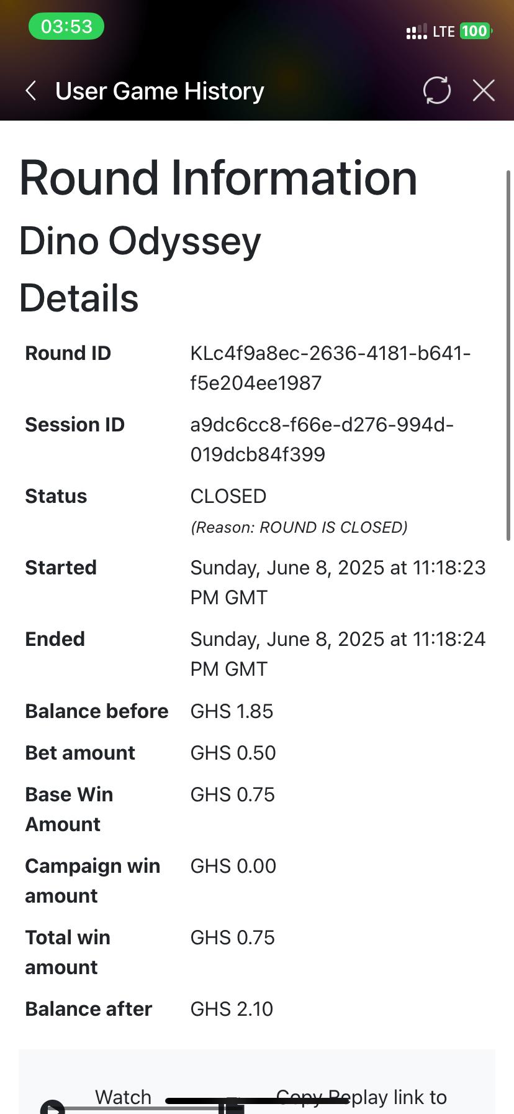514x1114 pixels.
Task: Tap the Dino Odyssey game name
Action: 140,241
